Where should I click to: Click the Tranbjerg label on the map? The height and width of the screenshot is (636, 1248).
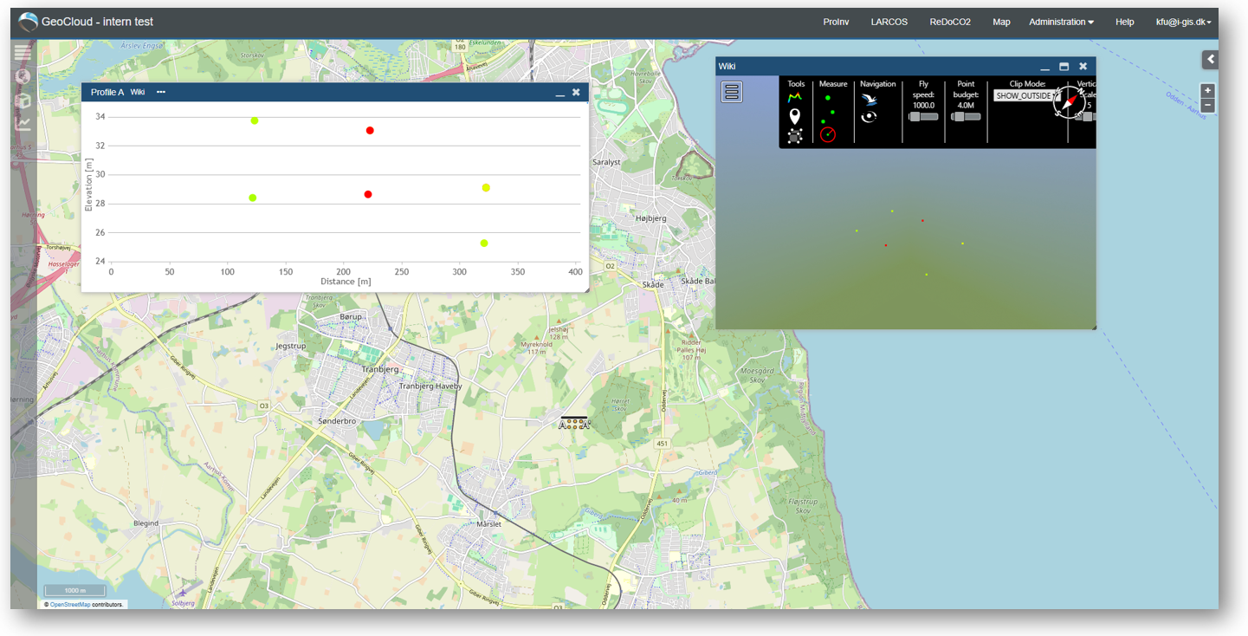pyautogui.click(x=378, y=369)
